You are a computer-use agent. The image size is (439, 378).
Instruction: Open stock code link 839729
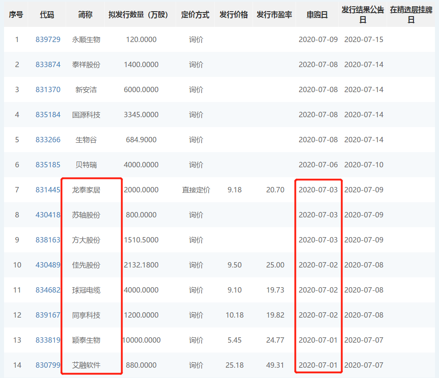(x=48, y=39)
